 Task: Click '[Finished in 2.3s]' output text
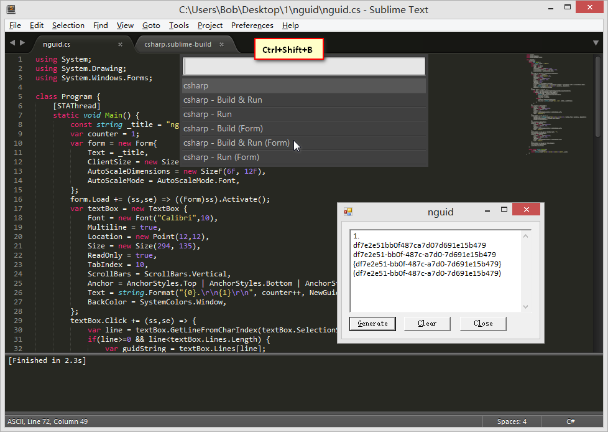pos(47,360)
